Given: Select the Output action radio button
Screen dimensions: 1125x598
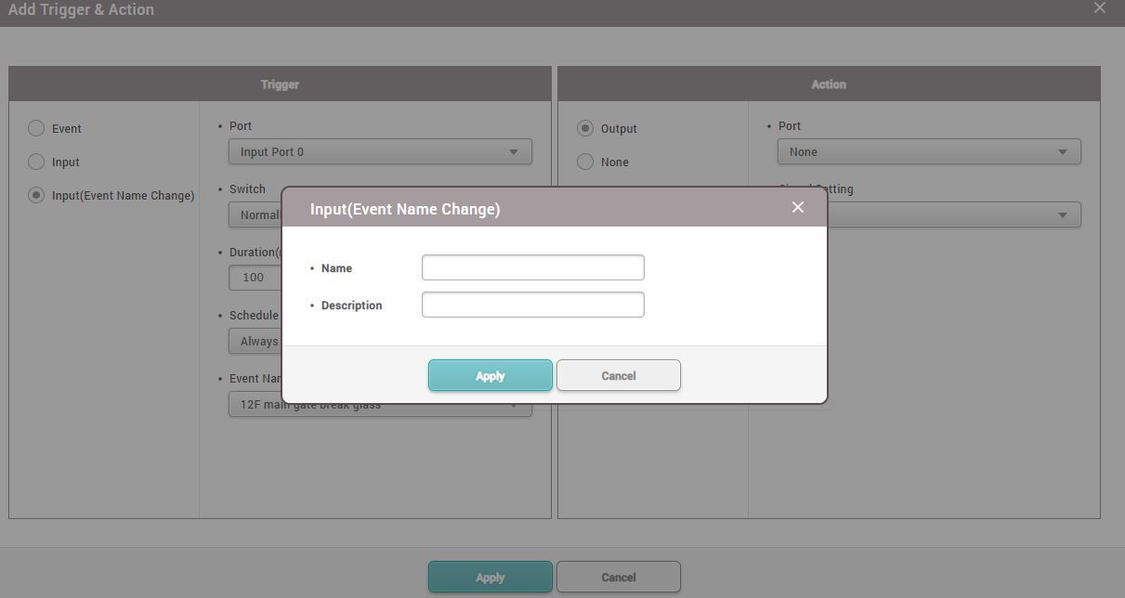Looking at the screenshot, I should tap(585, 128).
